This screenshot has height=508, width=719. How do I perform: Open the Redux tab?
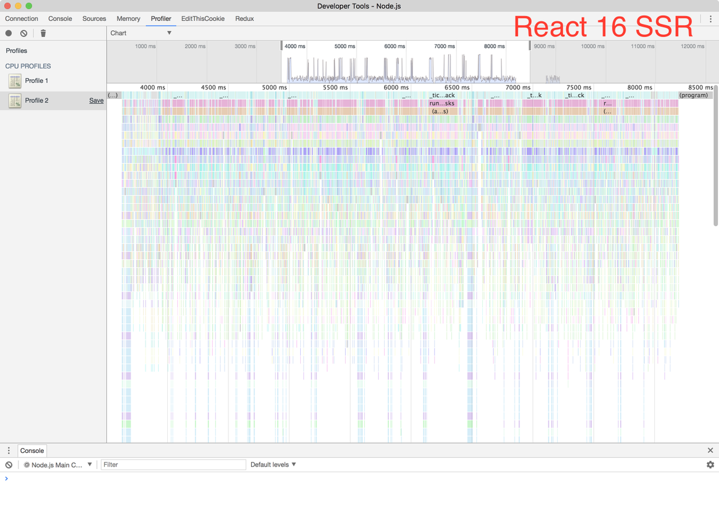[x=244, y=19]
